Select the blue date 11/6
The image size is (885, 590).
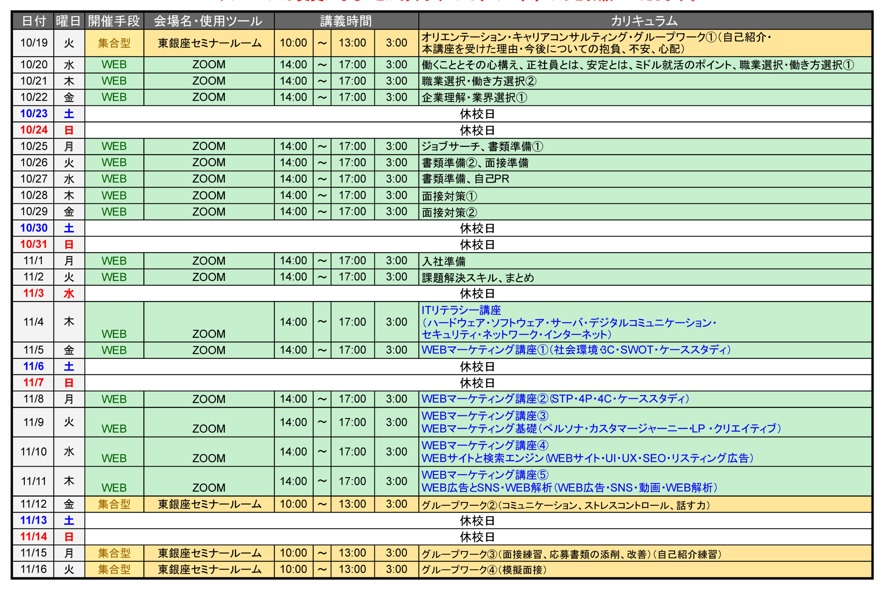point(34,366)
